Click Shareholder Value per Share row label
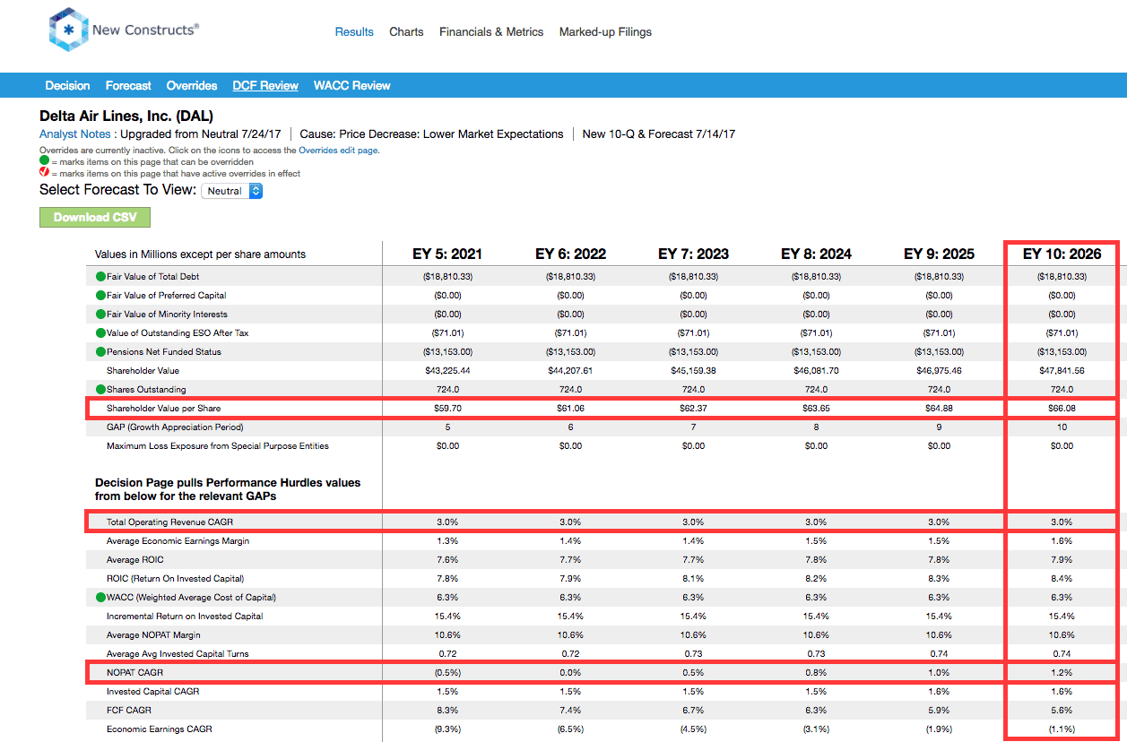Viewport: 1127px width, 742px height. point(163,408)
